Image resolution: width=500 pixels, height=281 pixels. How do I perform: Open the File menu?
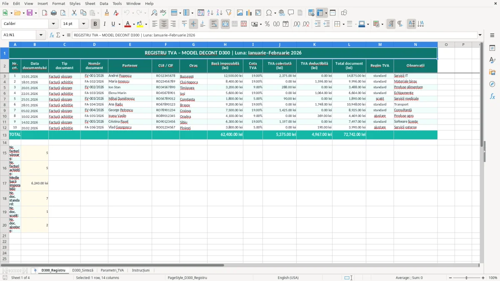pyautogui.click(x=5, y=3)
